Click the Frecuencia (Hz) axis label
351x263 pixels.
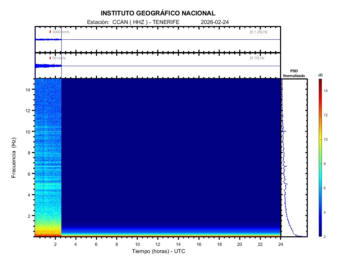14,158
